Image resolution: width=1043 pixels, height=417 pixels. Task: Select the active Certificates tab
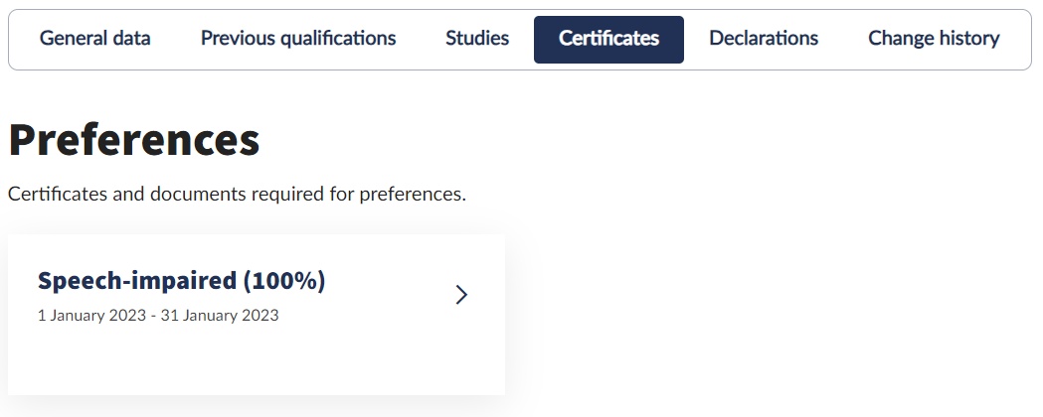pos(608,39)
